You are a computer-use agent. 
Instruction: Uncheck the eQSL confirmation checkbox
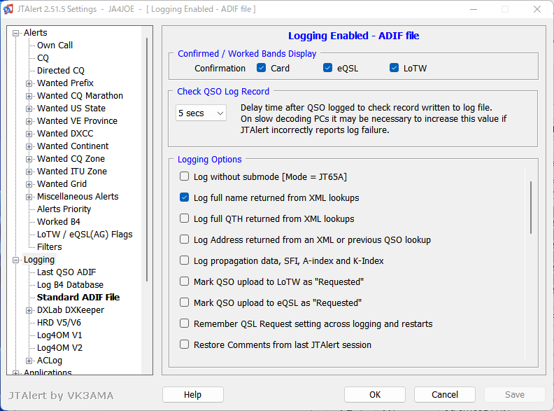[x=327, y=68]
